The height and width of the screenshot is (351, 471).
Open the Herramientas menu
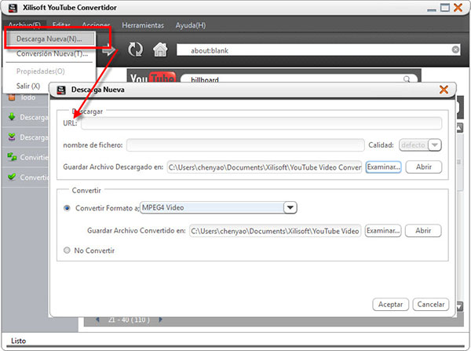143,25
